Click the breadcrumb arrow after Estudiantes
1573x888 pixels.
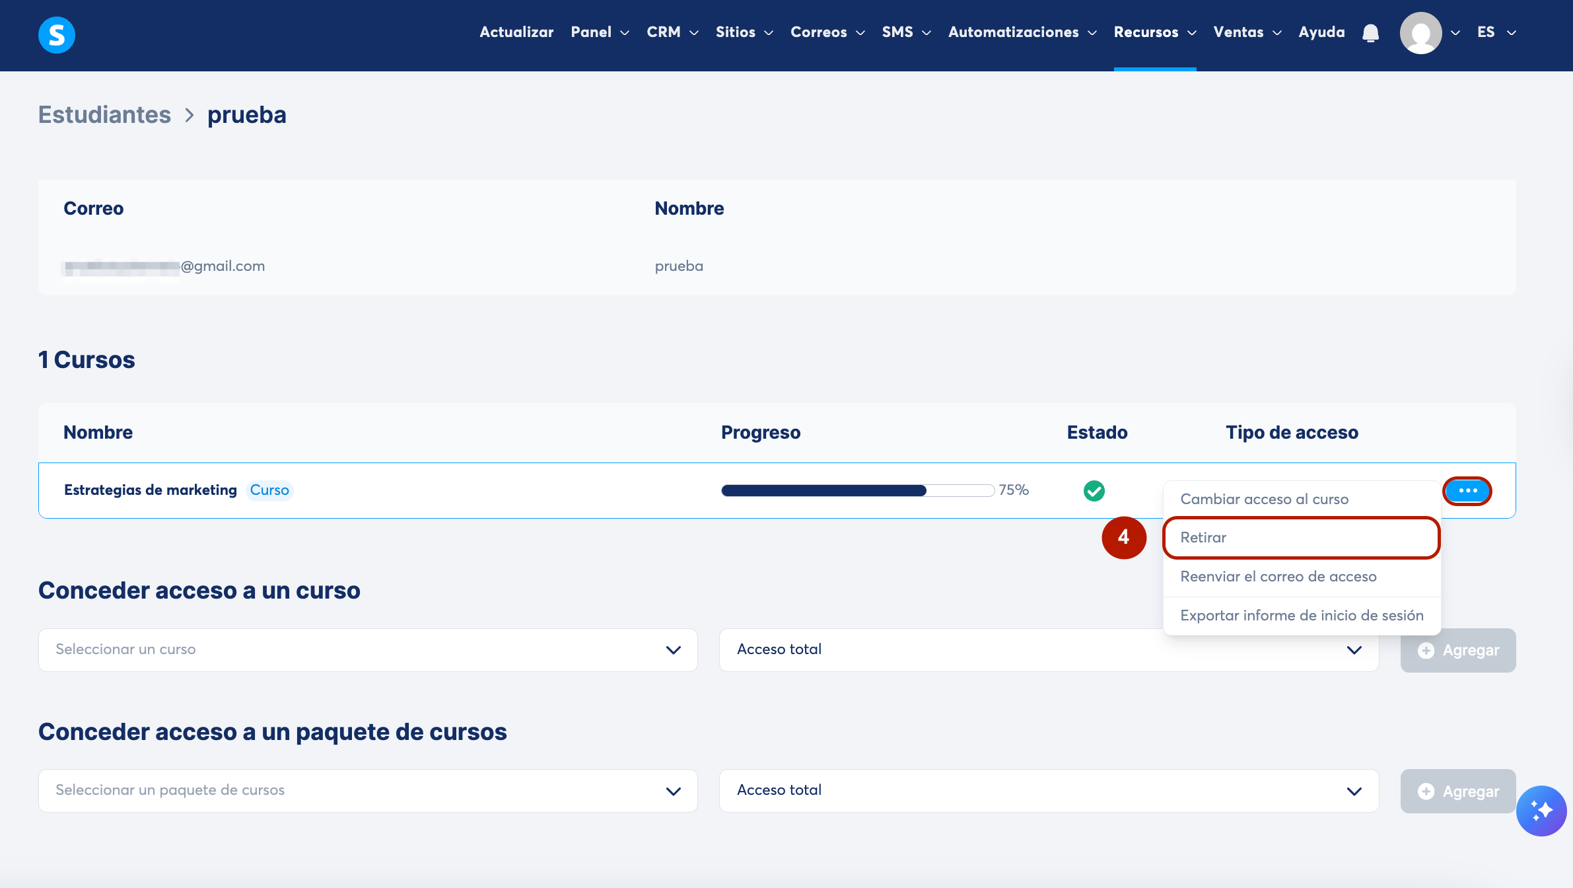click(x=190, y=116)
